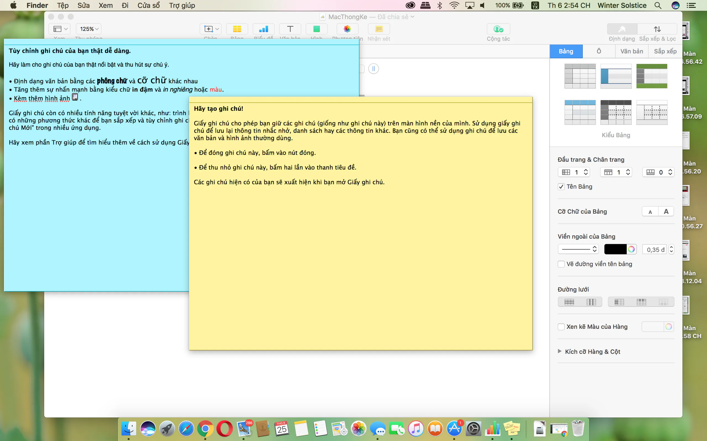Open the Bluetooth menu bar icon
The image size is (707, 441).
pos(440,5)
